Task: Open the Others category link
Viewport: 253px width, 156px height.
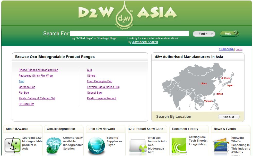Action: [91, 76]
